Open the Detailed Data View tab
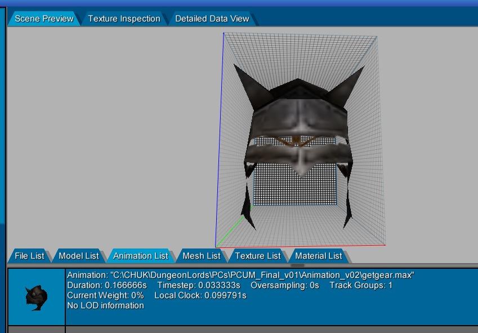Screen dimensions: 478x333 [212, 19]
